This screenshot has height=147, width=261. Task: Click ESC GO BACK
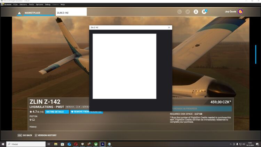25,136
